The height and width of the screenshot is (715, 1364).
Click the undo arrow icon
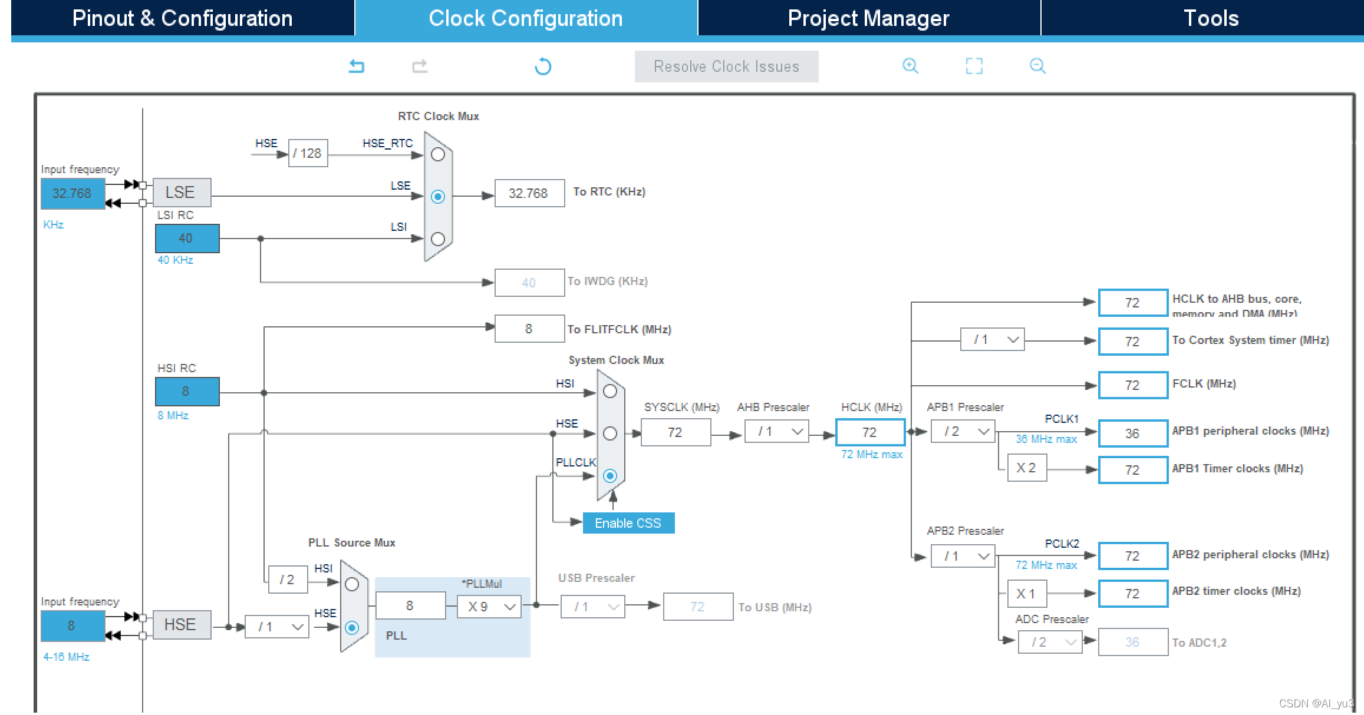pyautogui.click(x=357, y=66)
